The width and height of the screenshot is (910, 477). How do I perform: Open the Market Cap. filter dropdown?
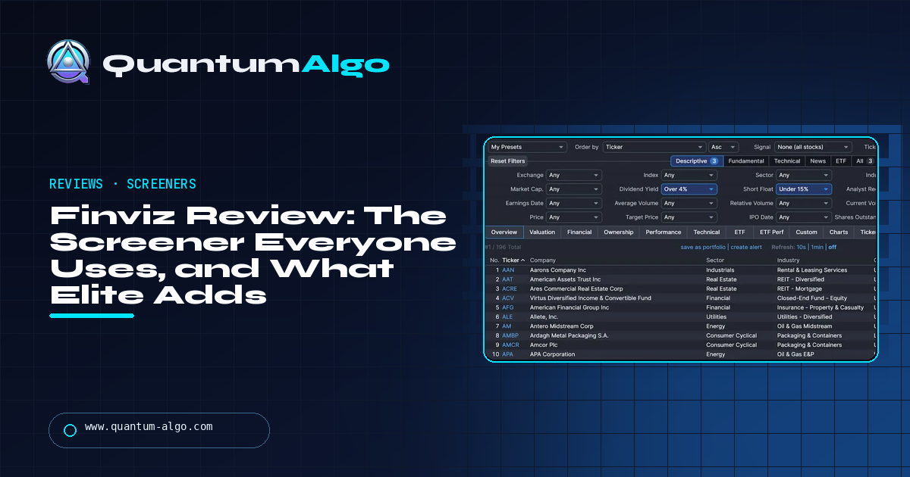[x=574, y=189]
